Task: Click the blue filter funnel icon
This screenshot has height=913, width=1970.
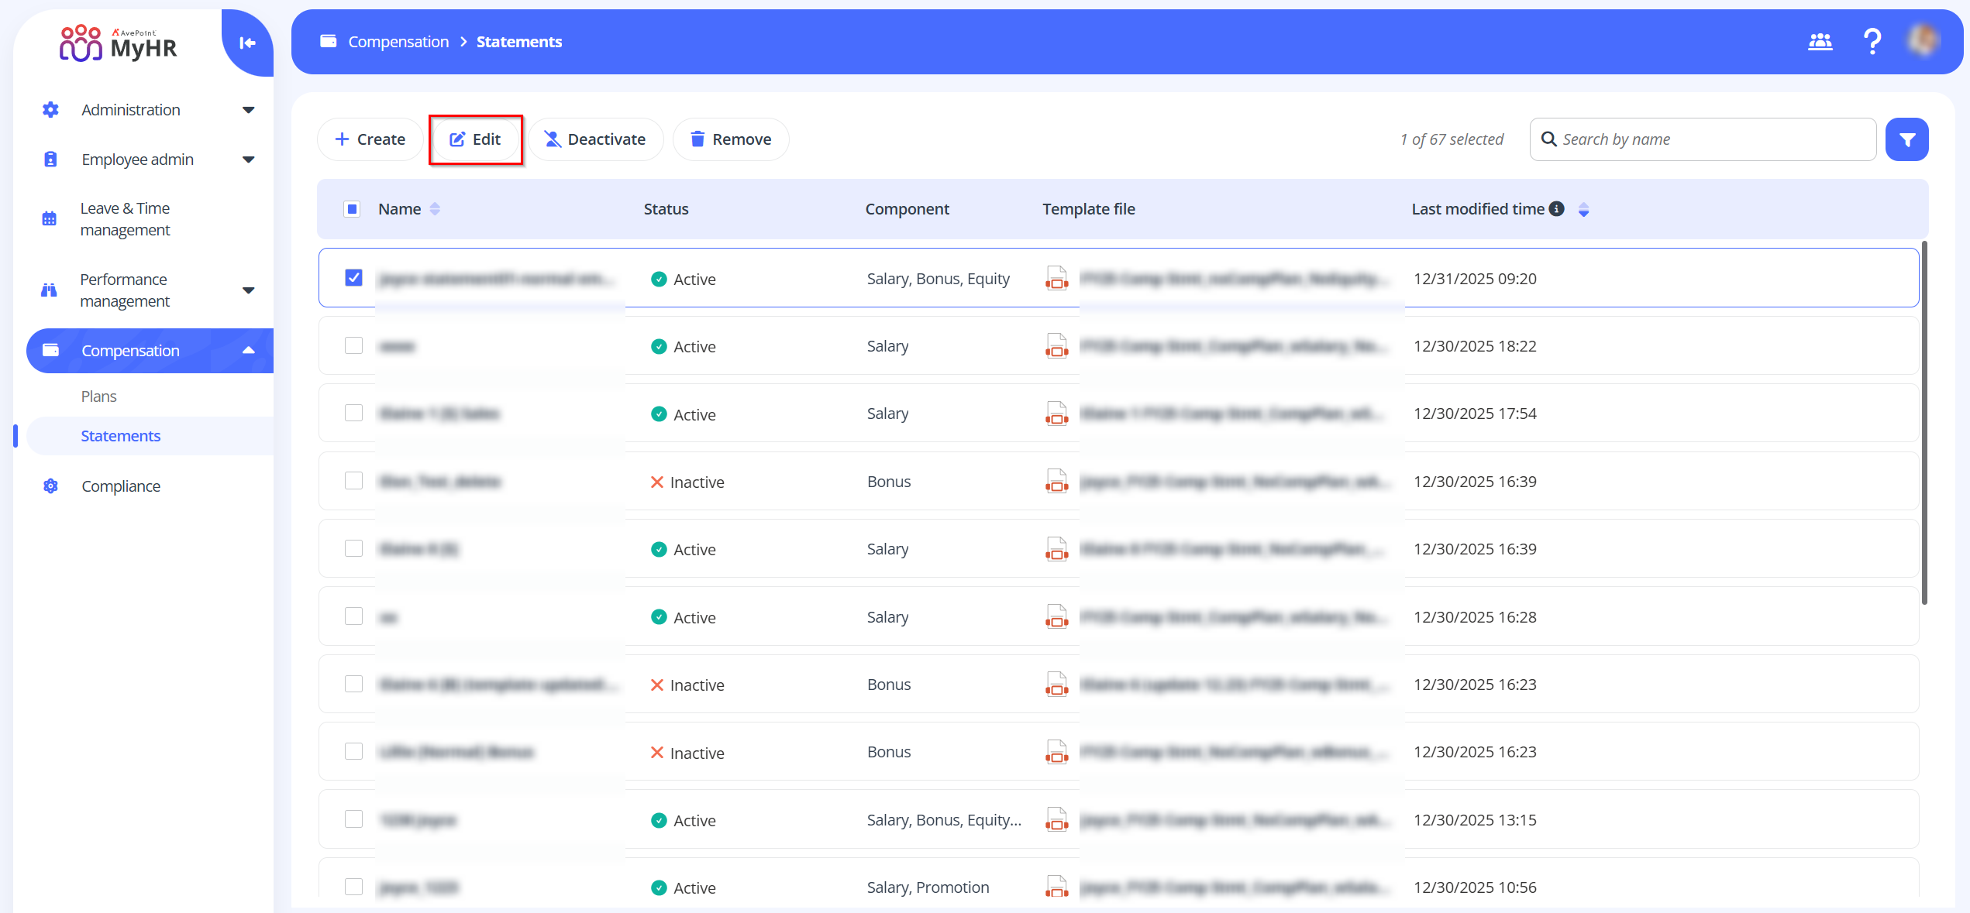Action: [1906, 139]
